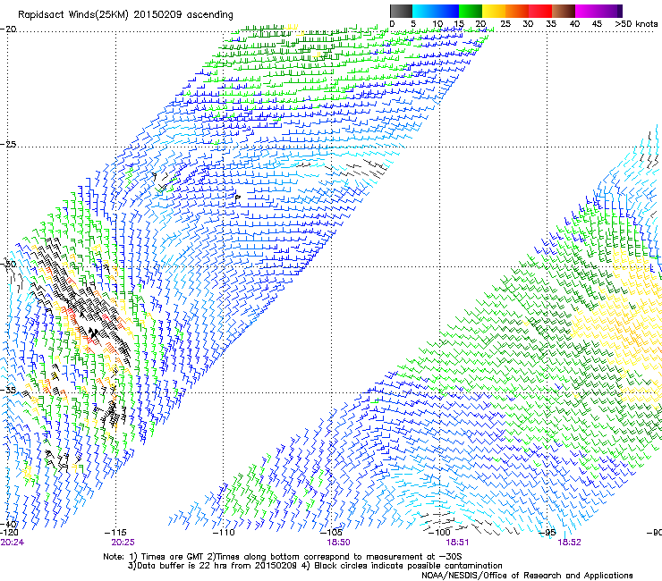Click the brown 35-40 knots legend swatch

click(564, 11)
